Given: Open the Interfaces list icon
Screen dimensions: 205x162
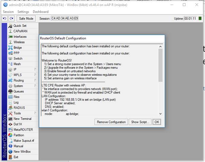Looking at the screenshot, I should pyautogui.click(x=10, y=37).
